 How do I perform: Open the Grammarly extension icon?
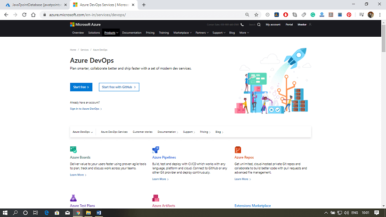click(x=313, y=15)
